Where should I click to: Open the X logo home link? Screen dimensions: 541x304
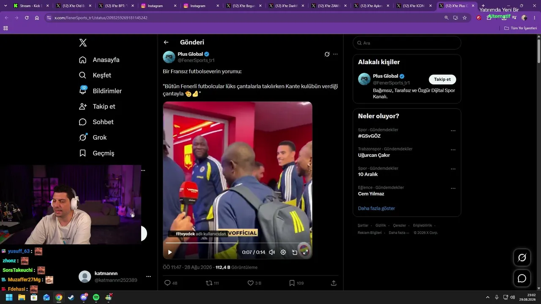83,43
